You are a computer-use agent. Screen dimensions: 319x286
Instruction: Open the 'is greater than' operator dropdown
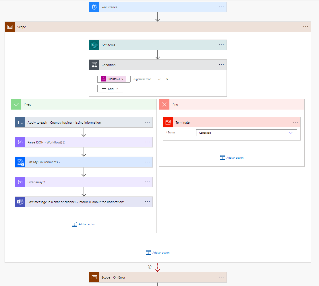[x=146, y=79]
